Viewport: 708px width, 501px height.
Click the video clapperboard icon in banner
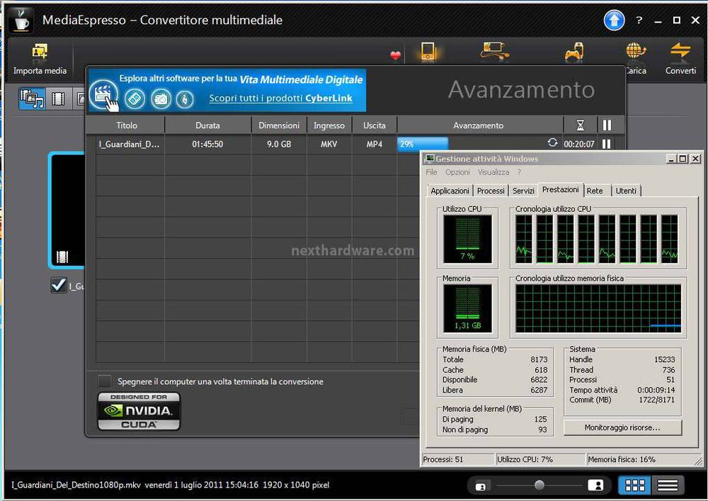click(x=104, y=96)
